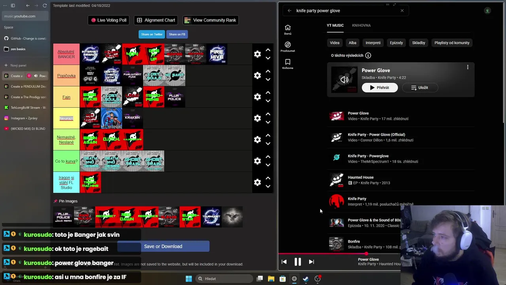Open Windows Start menu
Image resolution: width=506 pixels, height=285 pixels.
(189, 279)
